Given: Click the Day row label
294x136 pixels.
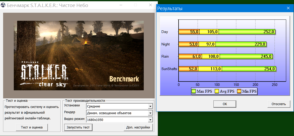Looking at the screenshot, I should [x=165, y=32].
